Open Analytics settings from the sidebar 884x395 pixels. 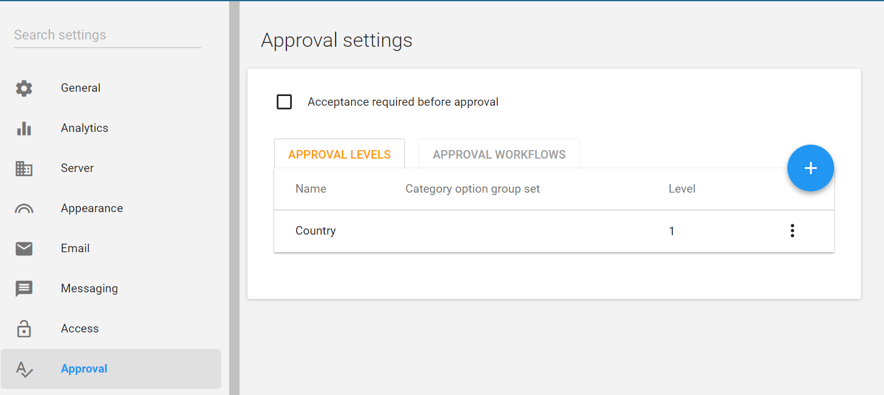click(85, 128)
